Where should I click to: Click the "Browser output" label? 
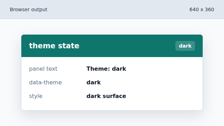(x=29, y=9)
